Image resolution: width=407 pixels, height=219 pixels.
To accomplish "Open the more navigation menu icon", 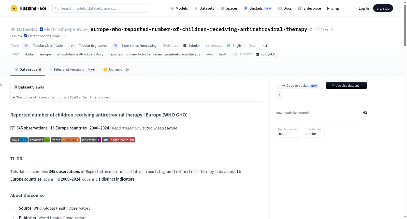I will pyautogui.click(x=347, y=8).
